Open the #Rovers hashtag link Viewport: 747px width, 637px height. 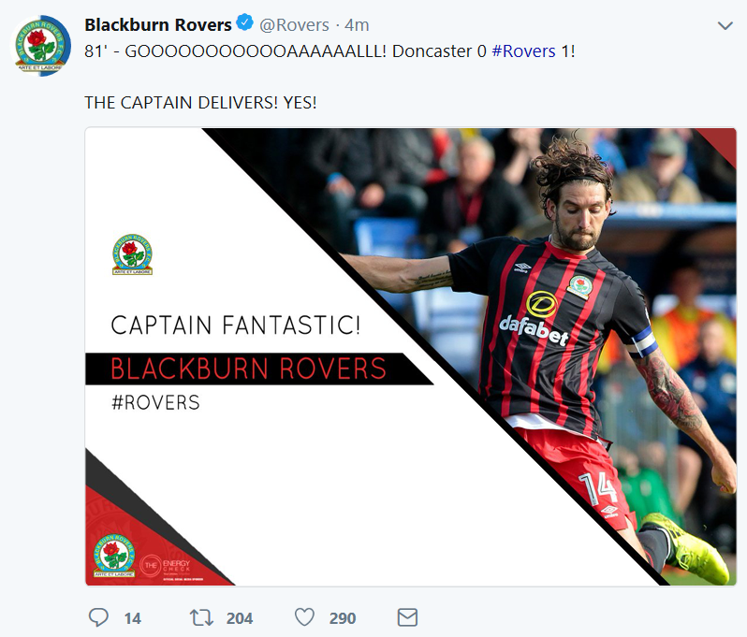pos(523,51)
